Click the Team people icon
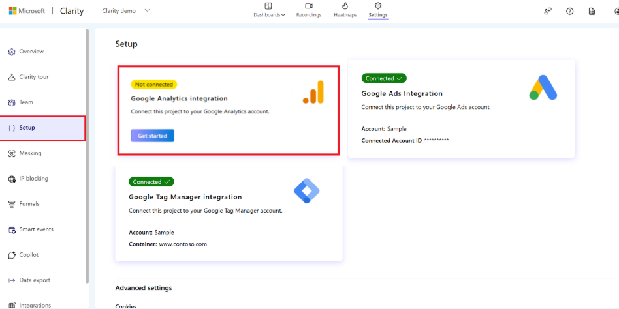This screenshot has height=309, width=619. (12, 103)
